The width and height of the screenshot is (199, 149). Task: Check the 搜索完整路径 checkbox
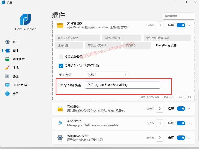[x=61, y=56]
